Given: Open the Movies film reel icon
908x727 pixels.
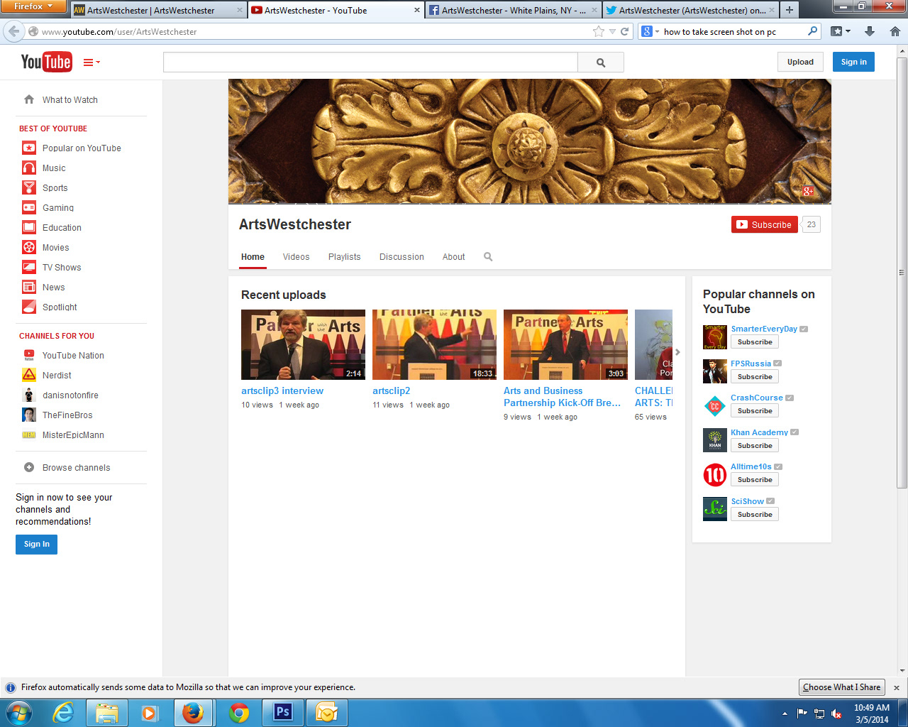Looking at the screenshot, I should point(29,247).
